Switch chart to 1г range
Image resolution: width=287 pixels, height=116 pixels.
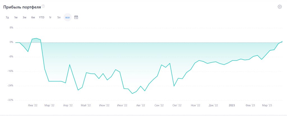click(x=50, y=17)
